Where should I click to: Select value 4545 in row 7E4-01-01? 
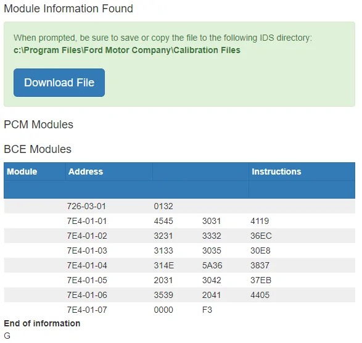point(163,221)
